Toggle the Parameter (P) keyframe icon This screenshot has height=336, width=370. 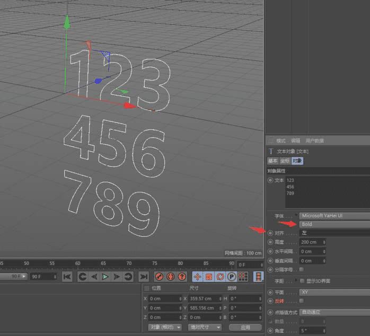pos(232,277)
